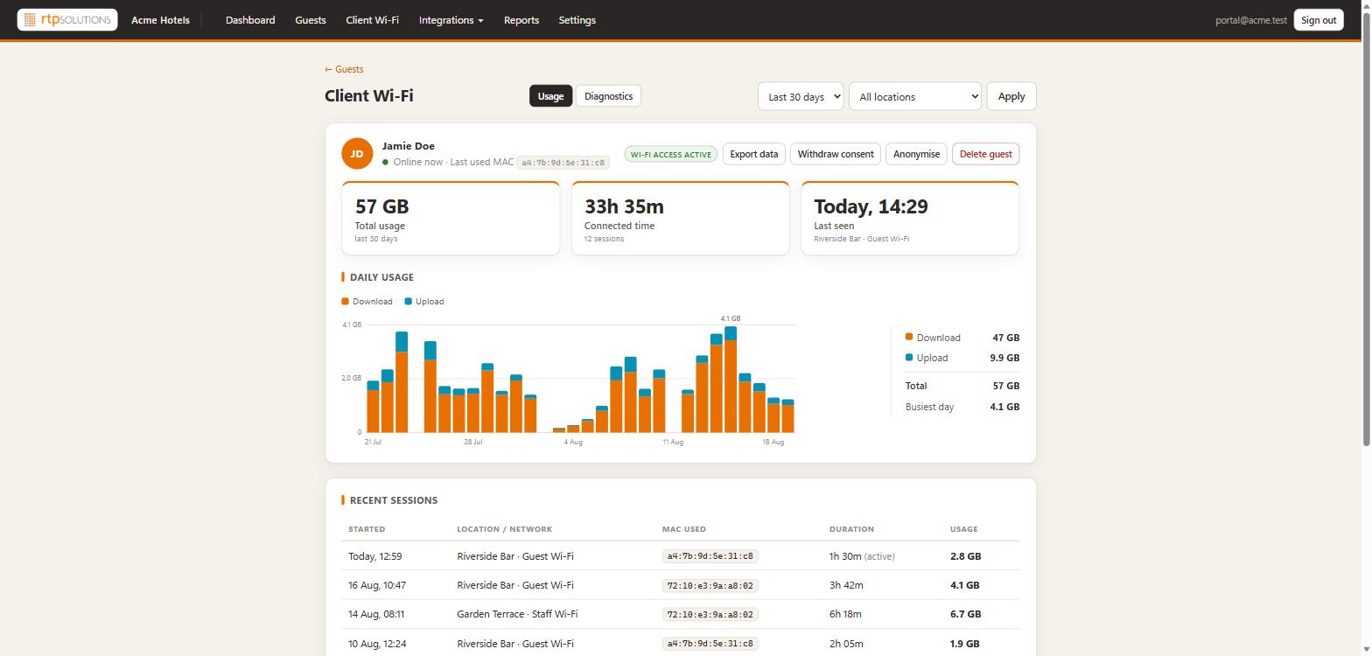Toggle the Download series in chart legend
Screen dimensions: 1372x656
[x=367, y=302]
